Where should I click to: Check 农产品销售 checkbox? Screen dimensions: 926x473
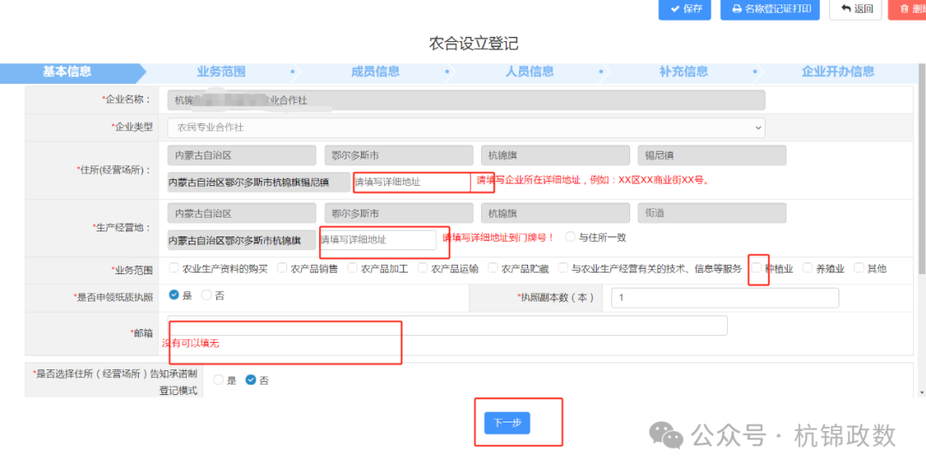coord(282,268)
